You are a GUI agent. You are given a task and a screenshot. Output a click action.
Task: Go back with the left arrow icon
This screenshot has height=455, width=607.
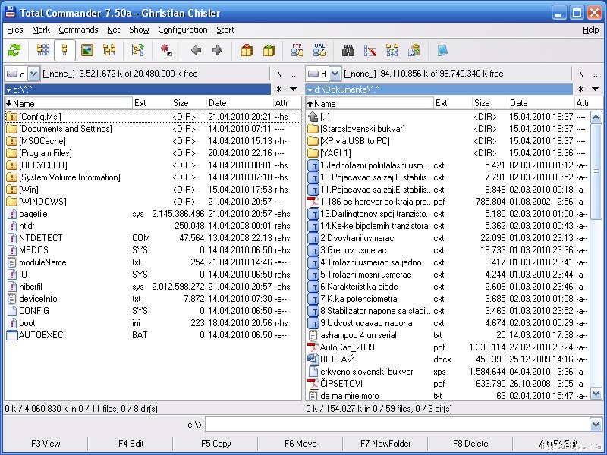(197, 50)
